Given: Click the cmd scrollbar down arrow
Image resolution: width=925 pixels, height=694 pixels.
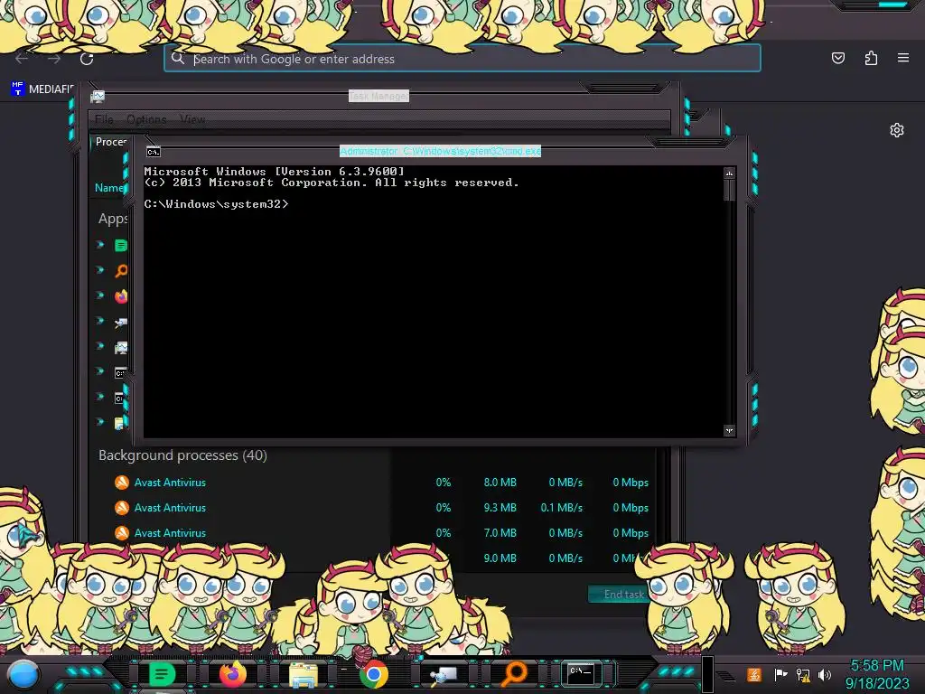Looking at the screenshot, I should pyautogui.click(x=729, y=430).
